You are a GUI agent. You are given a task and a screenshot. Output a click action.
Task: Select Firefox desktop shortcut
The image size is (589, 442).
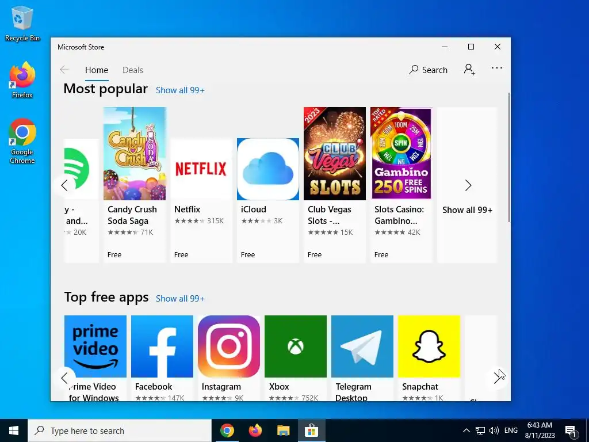(22, 81)
